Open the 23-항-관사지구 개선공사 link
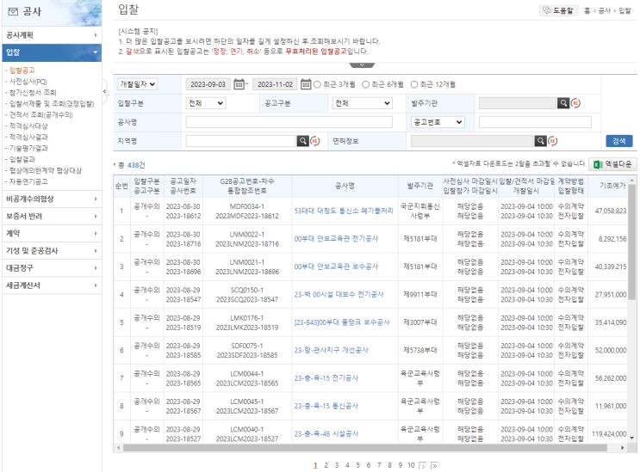Viewport: 640px width, 472px height. point(331,350)
